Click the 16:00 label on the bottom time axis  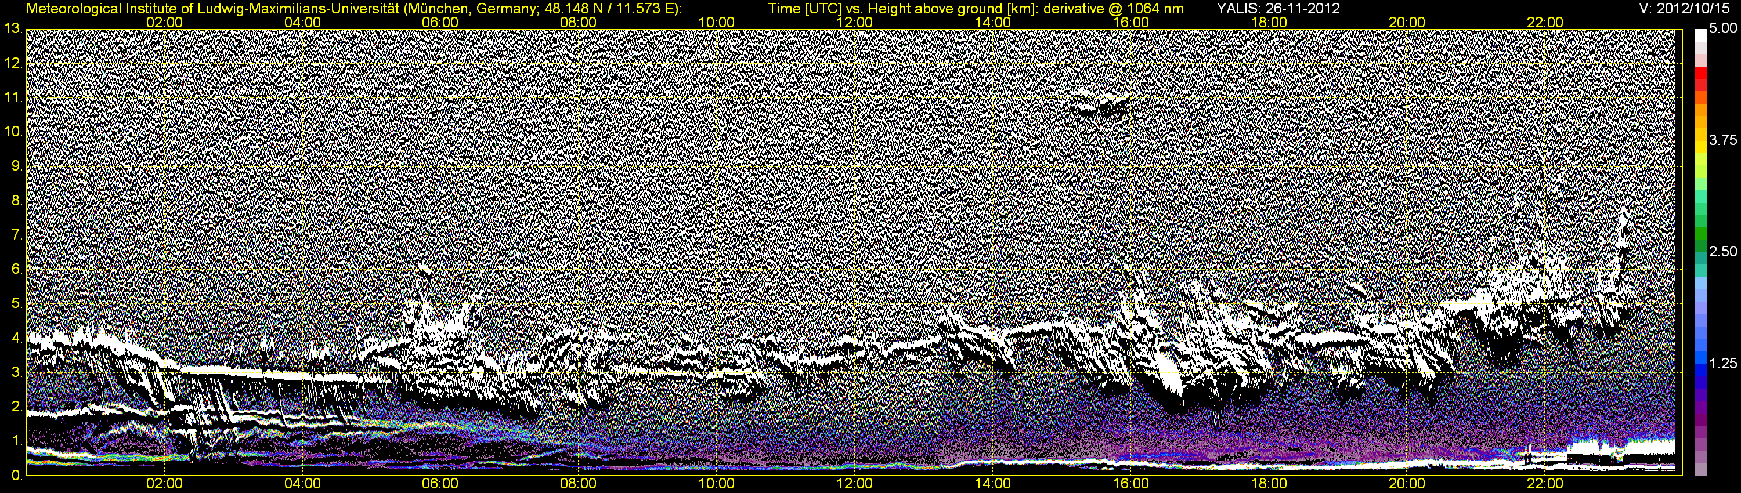1130,484
